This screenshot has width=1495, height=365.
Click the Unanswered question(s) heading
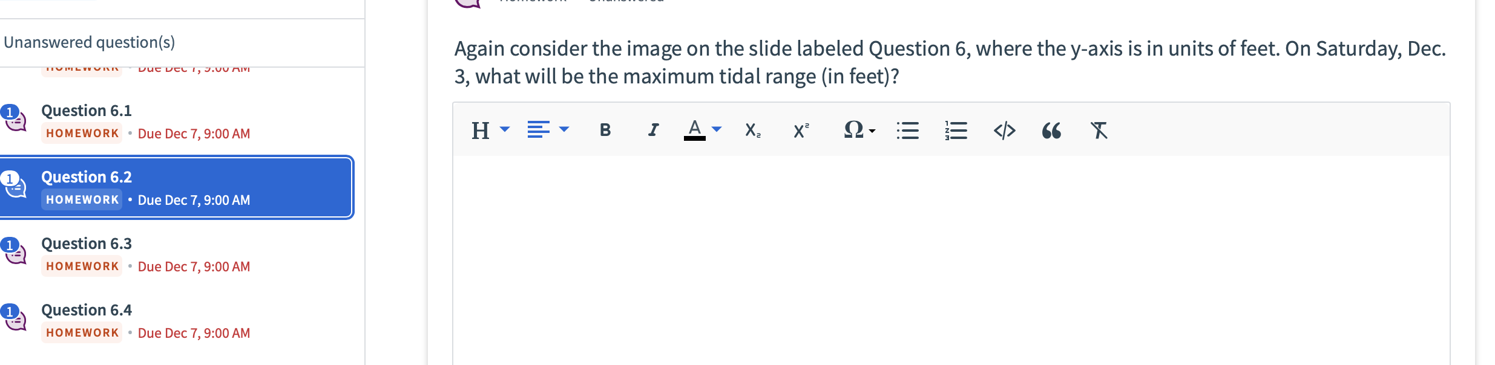[90, 42]
